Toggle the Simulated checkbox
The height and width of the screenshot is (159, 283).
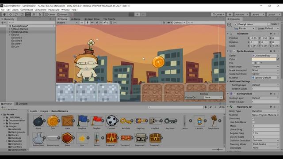pyautogui.click(x=253, y=118)
